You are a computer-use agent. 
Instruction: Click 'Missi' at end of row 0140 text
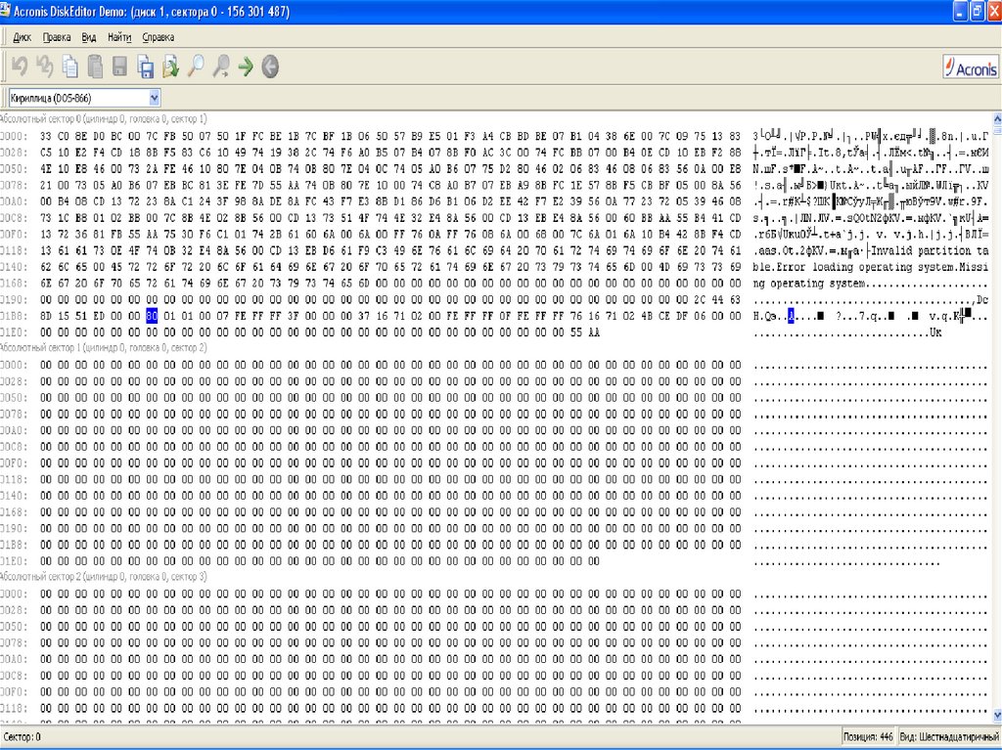coord(974,267)
